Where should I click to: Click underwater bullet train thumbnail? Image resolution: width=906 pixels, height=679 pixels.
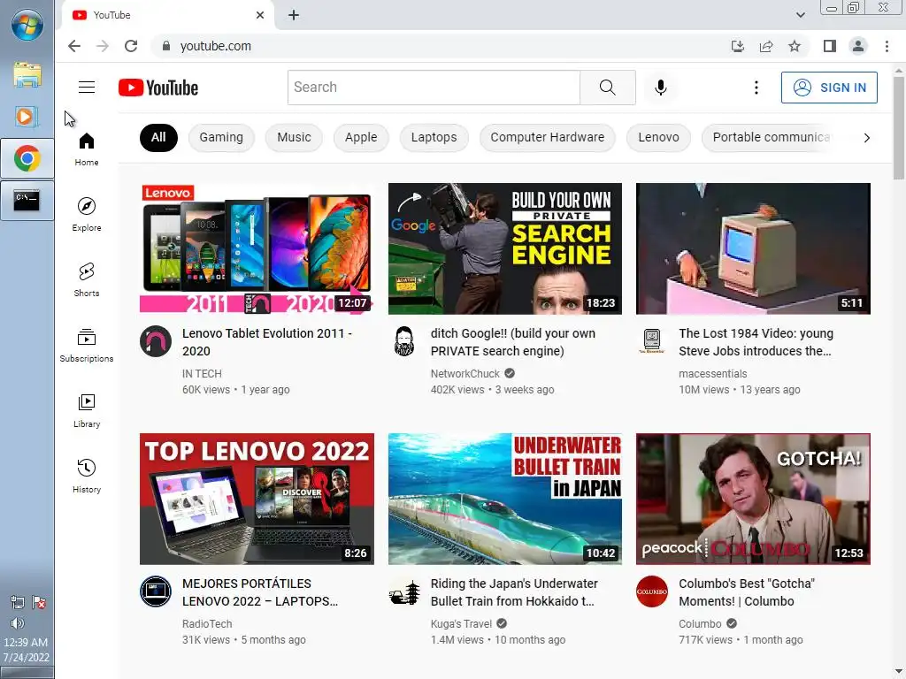click(x=505, y=499)
